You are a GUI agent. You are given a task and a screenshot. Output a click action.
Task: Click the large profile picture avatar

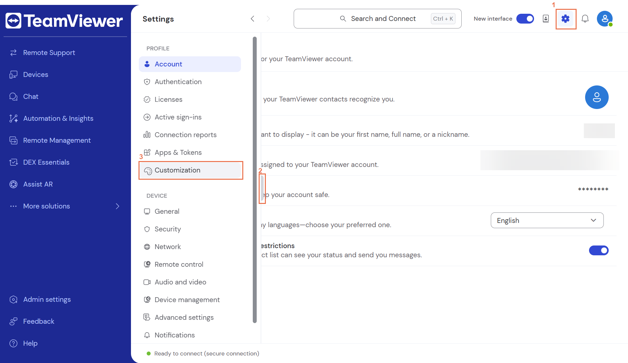pyautogui.click(x=597, y=97)
